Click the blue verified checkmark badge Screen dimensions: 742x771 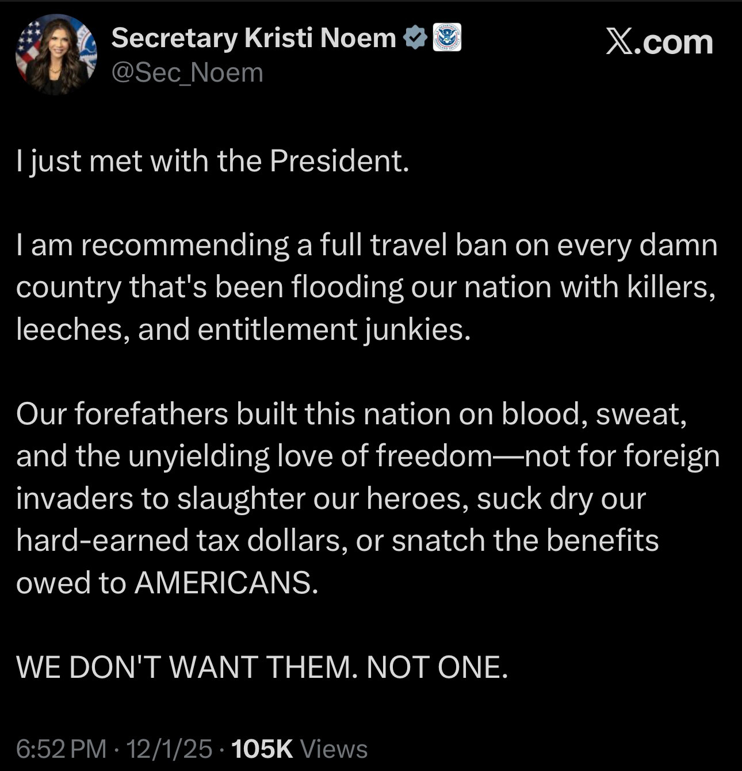(x=415, y=38)
